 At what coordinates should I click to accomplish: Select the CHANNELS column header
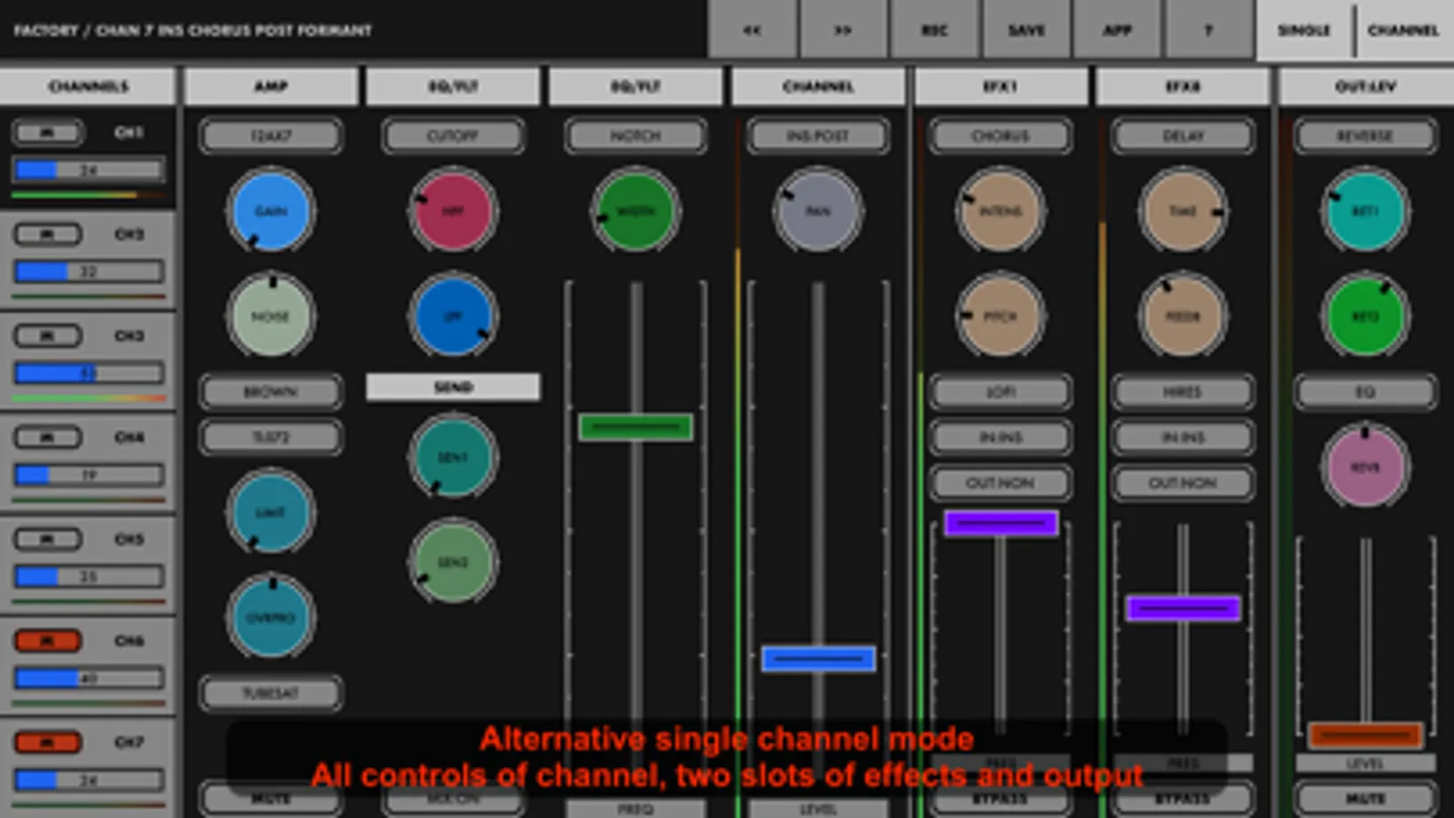coord(88,86)
